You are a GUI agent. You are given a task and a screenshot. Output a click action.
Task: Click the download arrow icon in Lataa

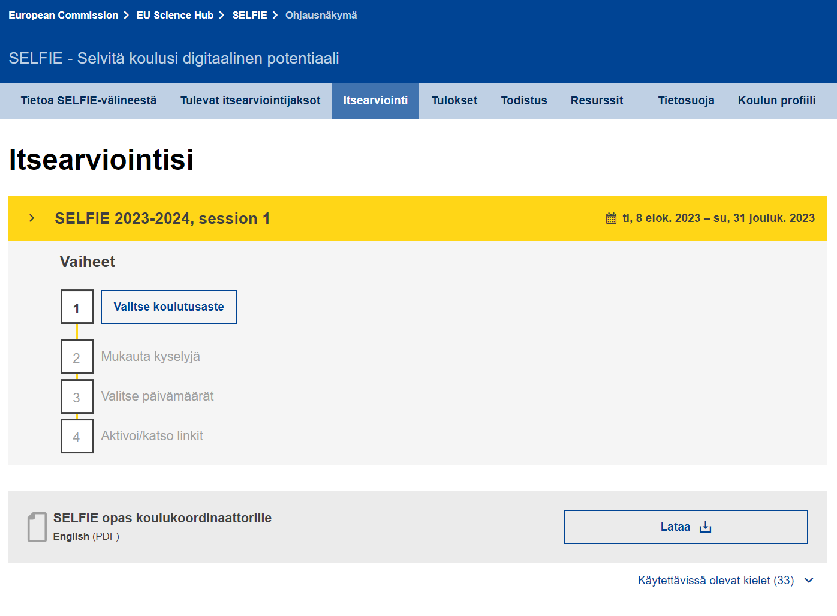(x=706, y=527)
